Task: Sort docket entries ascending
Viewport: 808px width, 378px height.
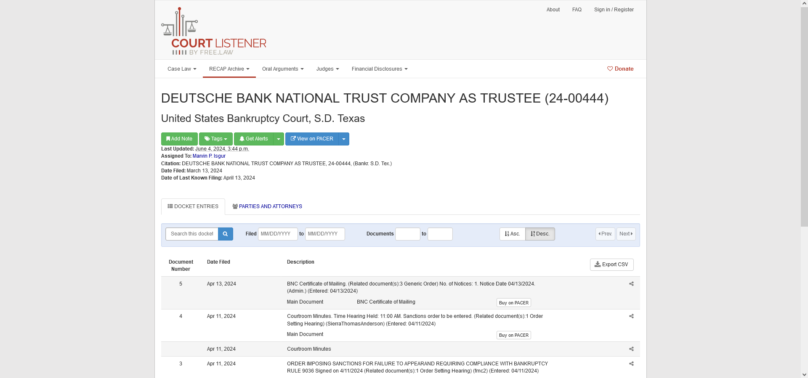Action: tap(513, 234)
